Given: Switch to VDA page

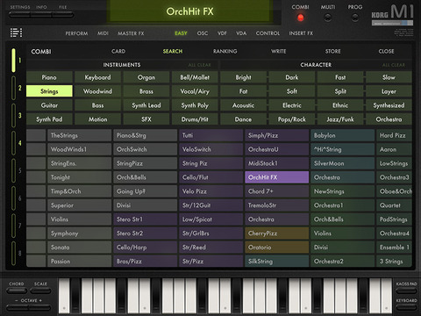Looking at the screenshot, I should point(241,33).
